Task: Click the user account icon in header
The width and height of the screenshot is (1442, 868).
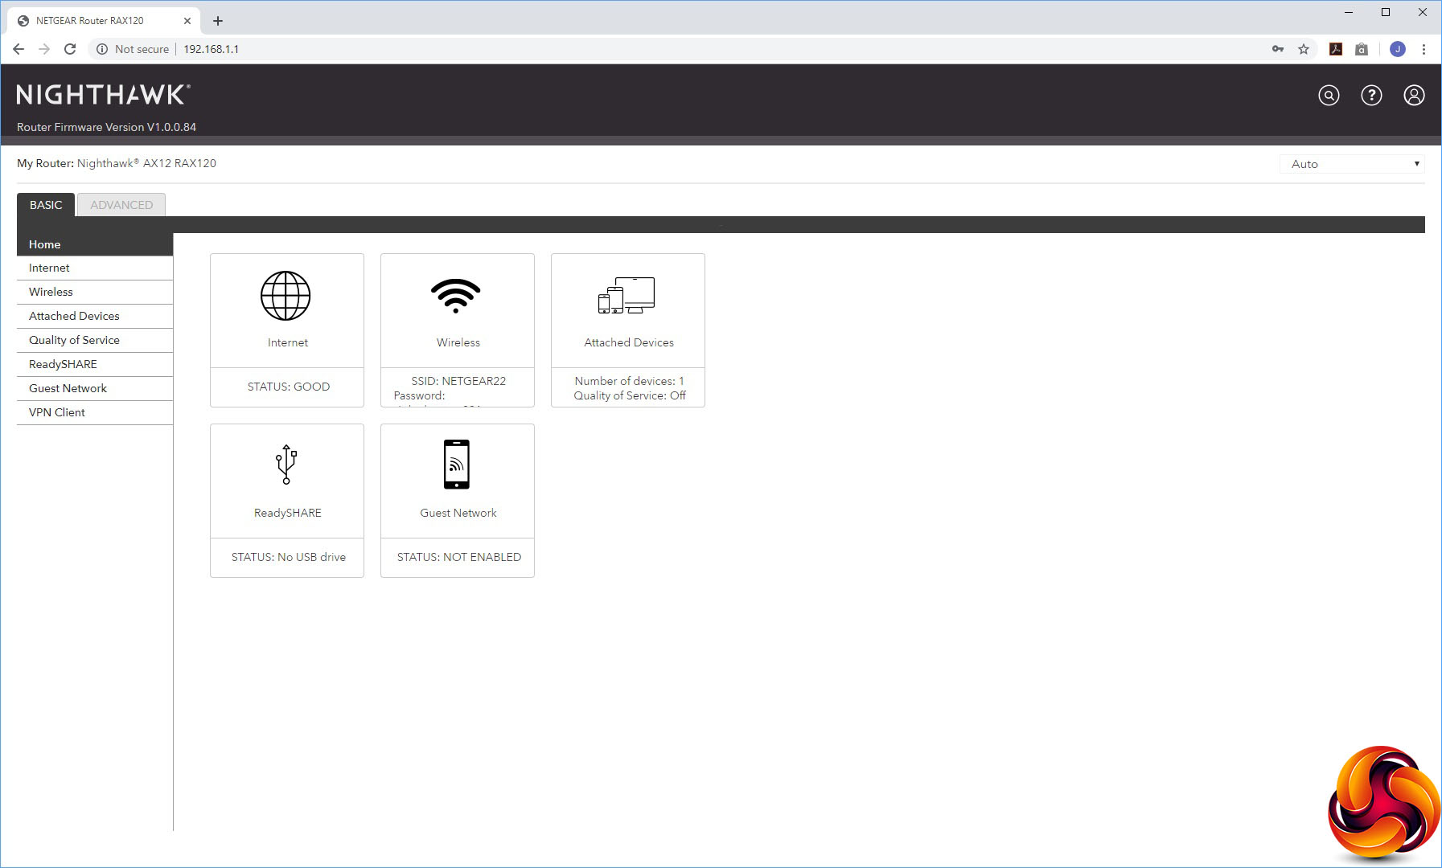Action: pyautogui.click(x=1414, y=96)
